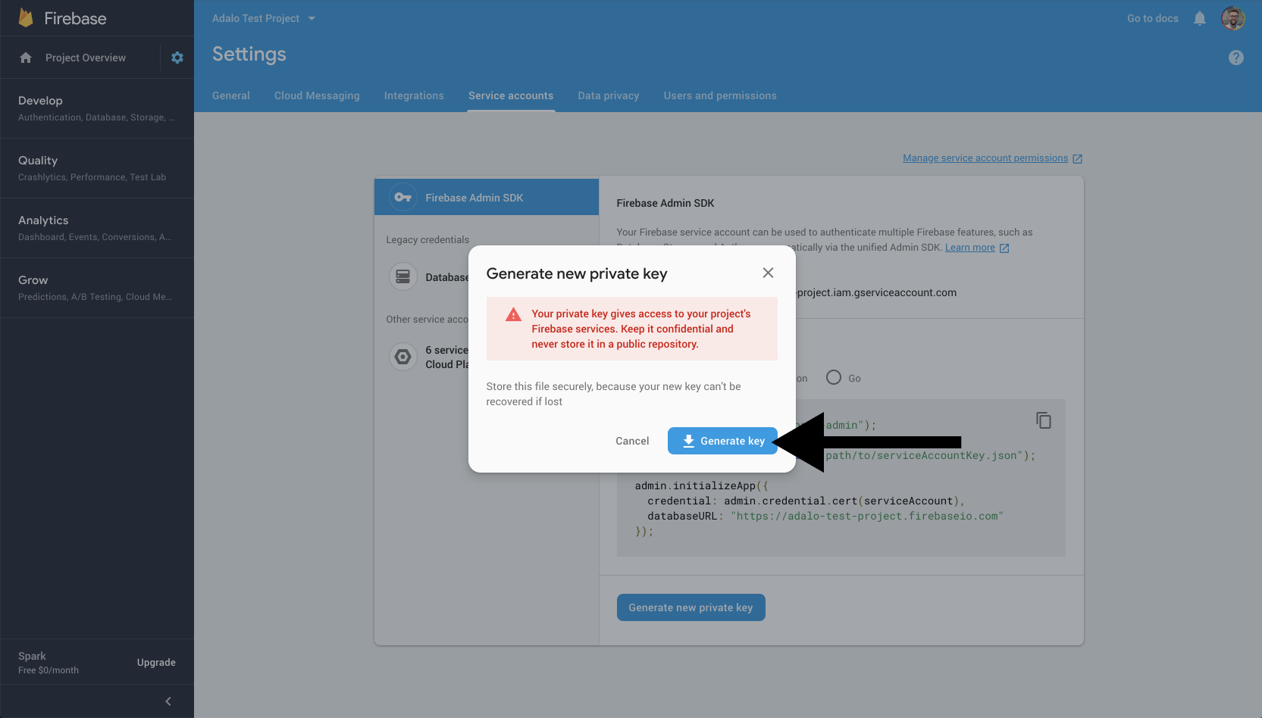The width and height of the screenshot is (1262, 718).
Task: Select the Database secrets legacy credential
Action: point(429,277)
